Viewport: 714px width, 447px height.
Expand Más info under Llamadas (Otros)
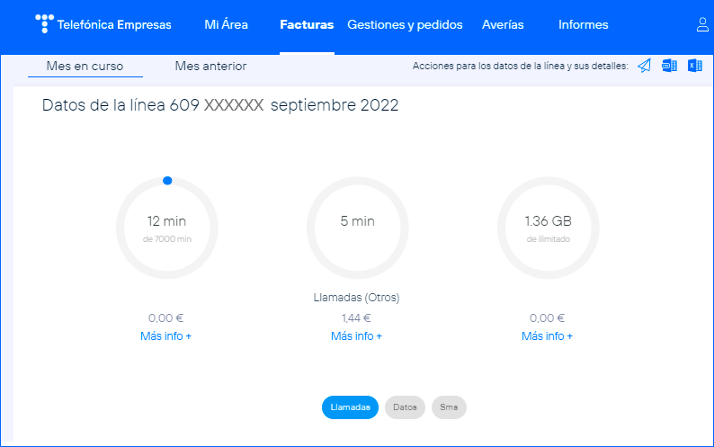pyautogui.click(x=357, y=335)
